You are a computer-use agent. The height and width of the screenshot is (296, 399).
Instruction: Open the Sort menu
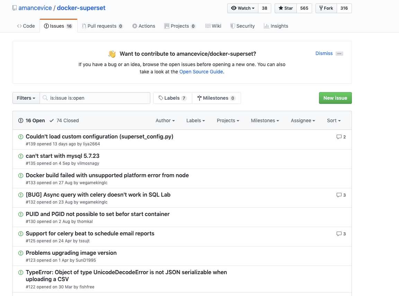[x=334, y=120]
